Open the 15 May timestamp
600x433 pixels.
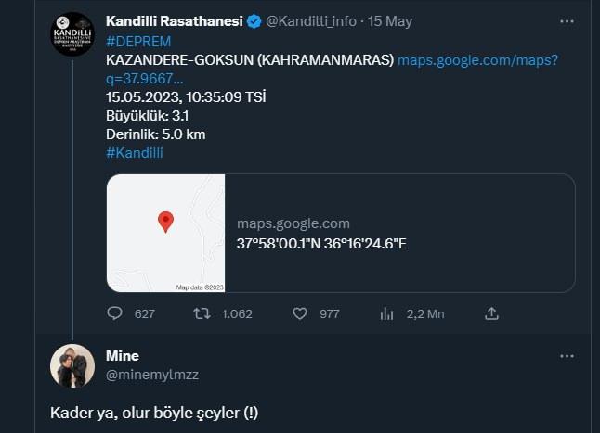click(x=390, y=21)
